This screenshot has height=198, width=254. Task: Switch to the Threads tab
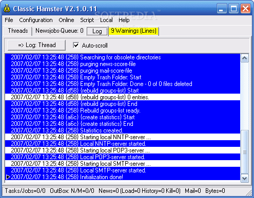18,31
